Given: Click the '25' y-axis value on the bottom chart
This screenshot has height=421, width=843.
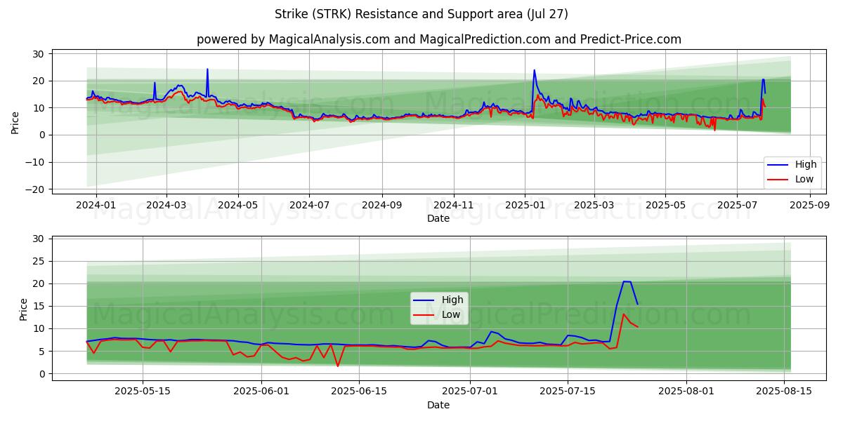Looking at the screenshot, I should pyautogui.click(x=39, y=262).
